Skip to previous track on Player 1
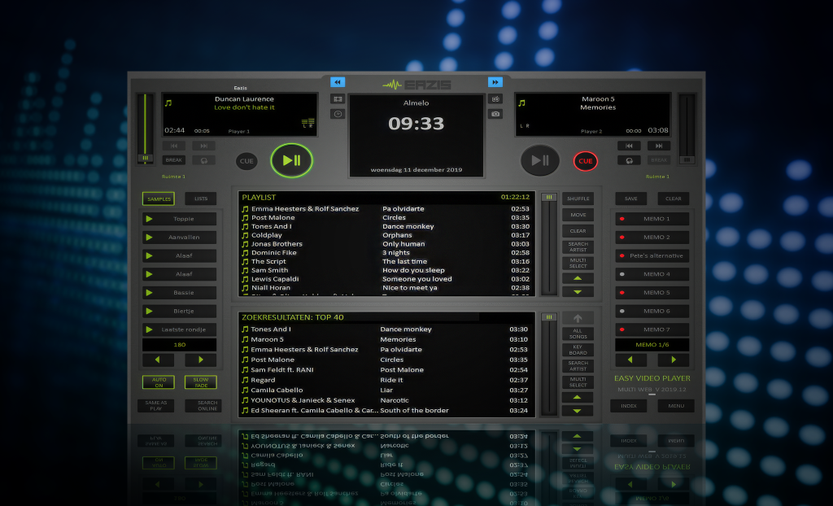 [x=174, y=146]
